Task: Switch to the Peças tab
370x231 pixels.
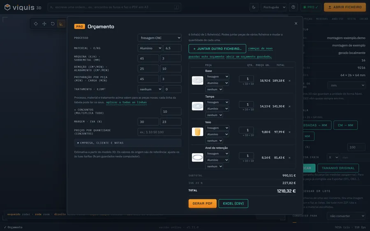Action: (x=308, y=19)
